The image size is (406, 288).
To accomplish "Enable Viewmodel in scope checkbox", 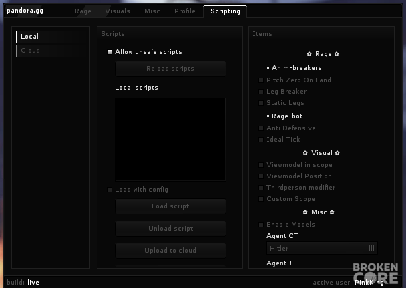I will click(x=261, y=165).
